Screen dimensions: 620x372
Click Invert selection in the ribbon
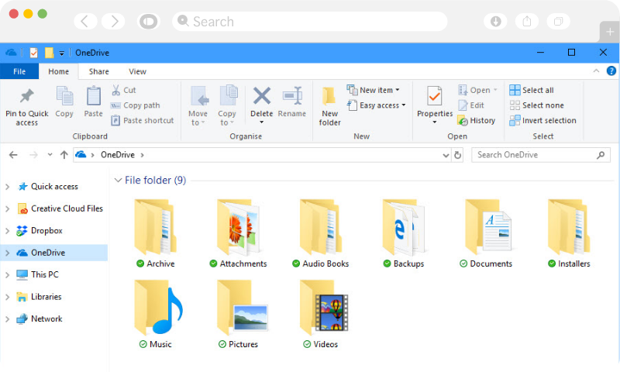(x=542, y=120)
